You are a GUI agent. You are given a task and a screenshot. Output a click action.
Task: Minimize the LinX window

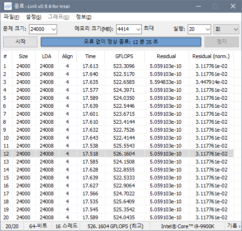point(198,6)
